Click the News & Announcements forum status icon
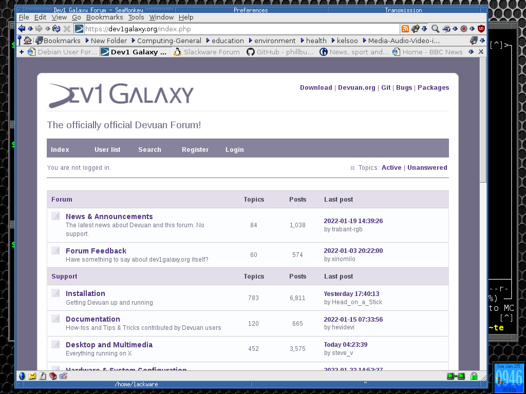 point(55,216)
